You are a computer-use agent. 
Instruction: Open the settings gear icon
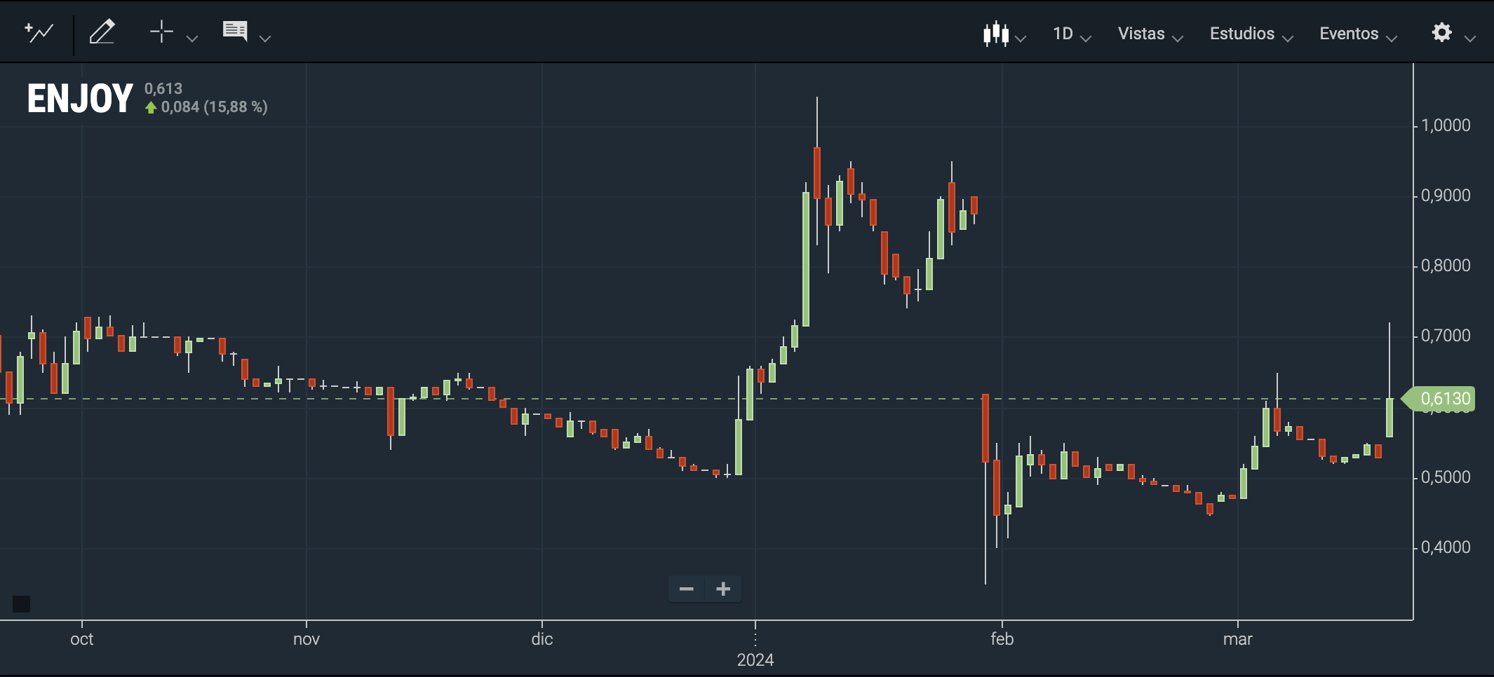click(1441, 32)
